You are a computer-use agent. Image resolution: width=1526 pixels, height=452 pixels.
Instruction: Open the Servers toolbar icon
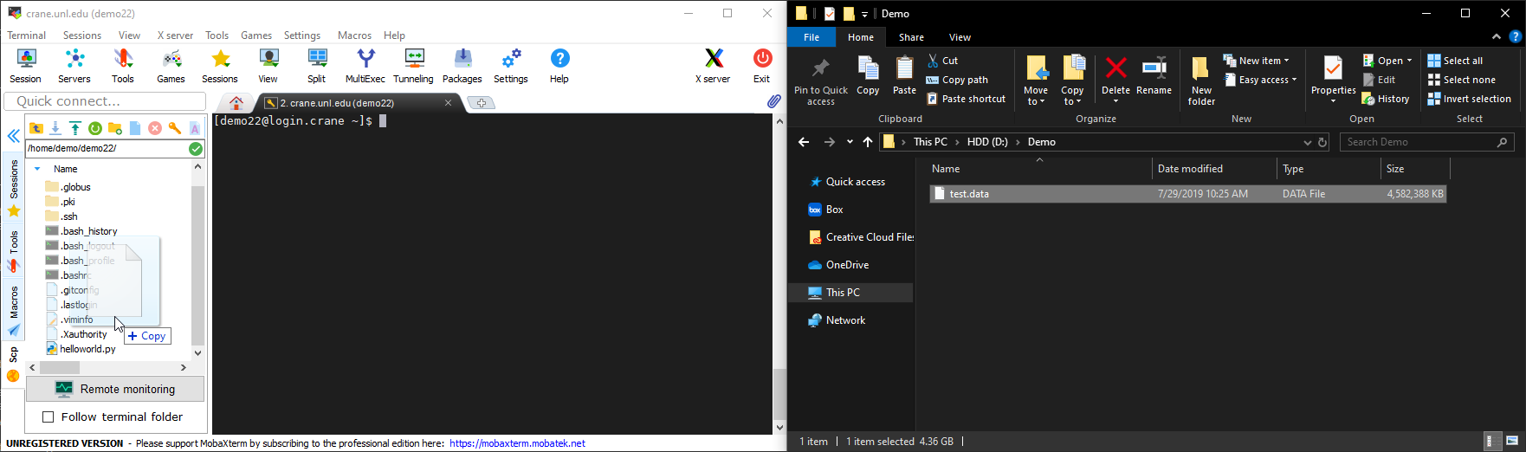coord(74,66)
